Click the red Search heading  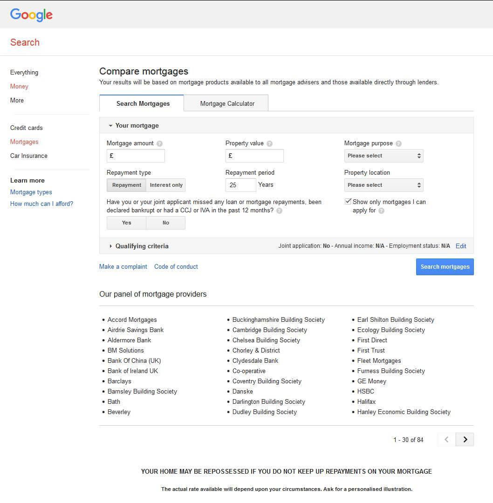25,42
